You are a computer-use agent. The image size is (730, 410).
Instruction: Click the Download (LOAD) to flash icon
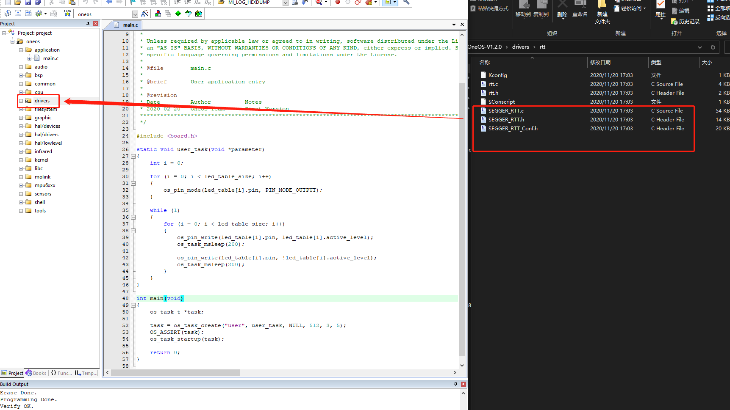[68, 14]
